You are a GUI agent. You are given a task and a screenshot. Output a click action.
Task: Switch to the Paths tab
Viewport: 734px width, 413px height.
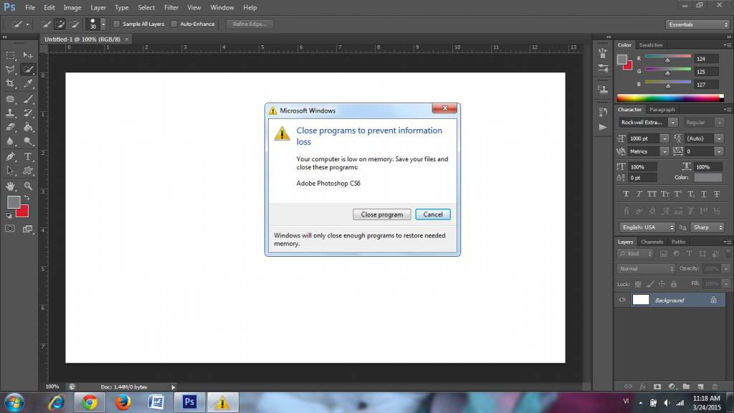point(678,242)
